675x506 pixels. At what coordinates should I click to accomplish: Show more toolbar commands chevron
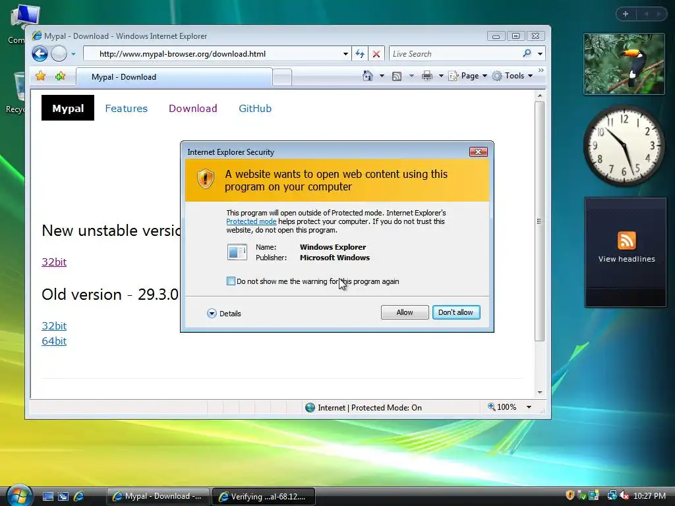click(541, 70)
